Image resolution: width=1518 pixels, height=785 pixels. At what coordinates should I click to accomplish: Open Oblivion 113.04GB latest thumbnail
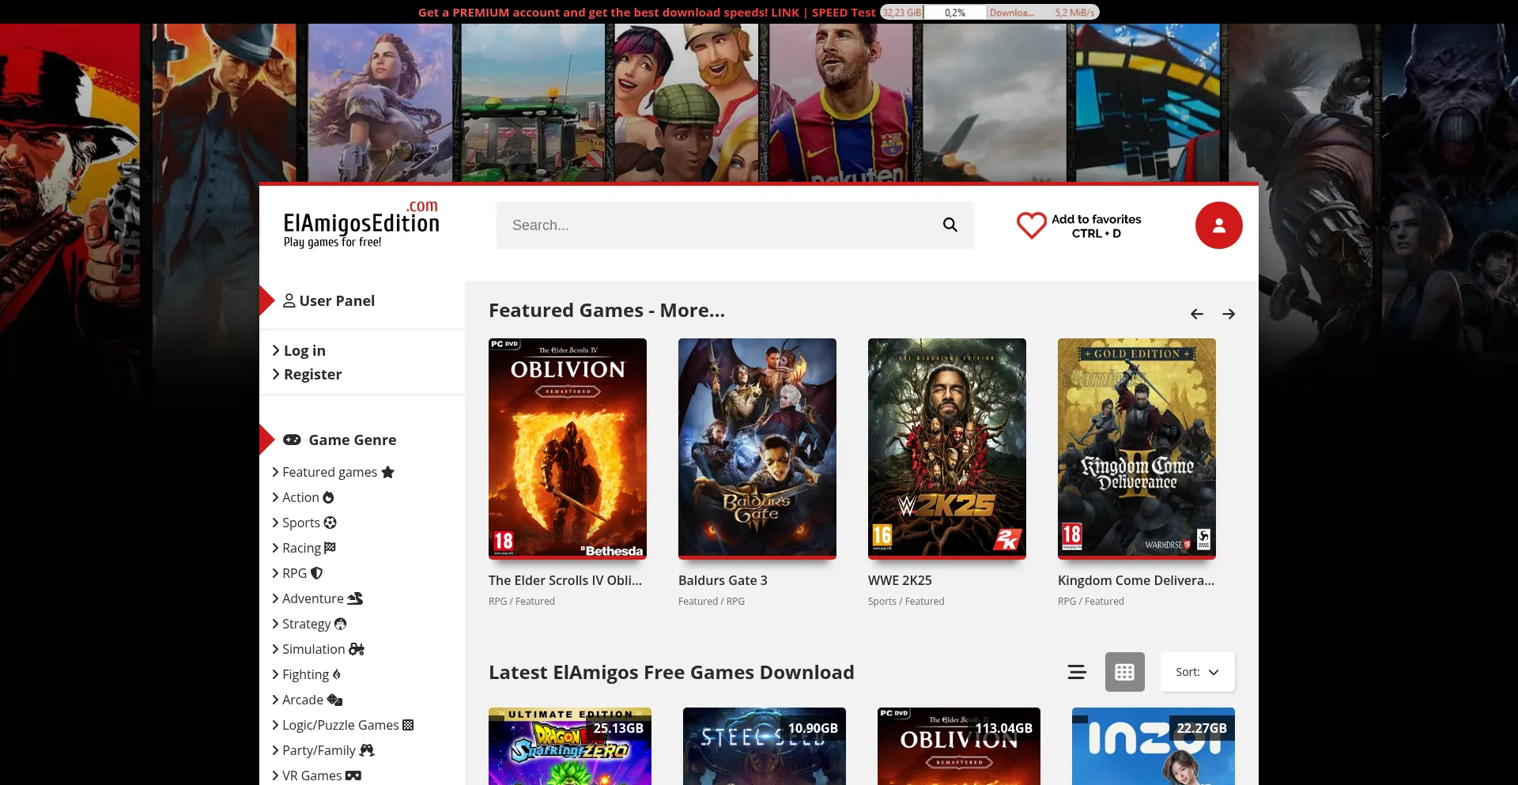pyautogui.click(x=959, y=746)
